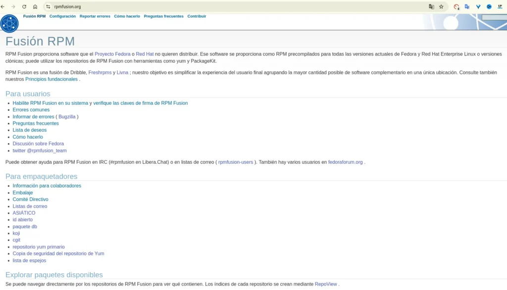Open Copia de seguridad del repositorio link

click(x=58, y=253)
